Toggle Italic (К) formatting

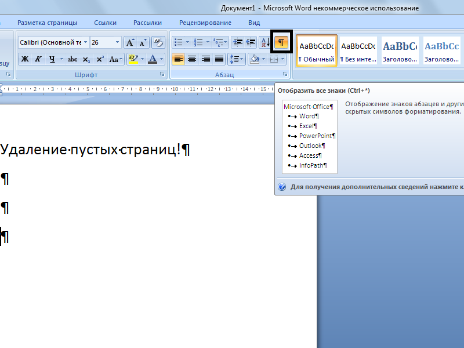click(x=38, y=59)
